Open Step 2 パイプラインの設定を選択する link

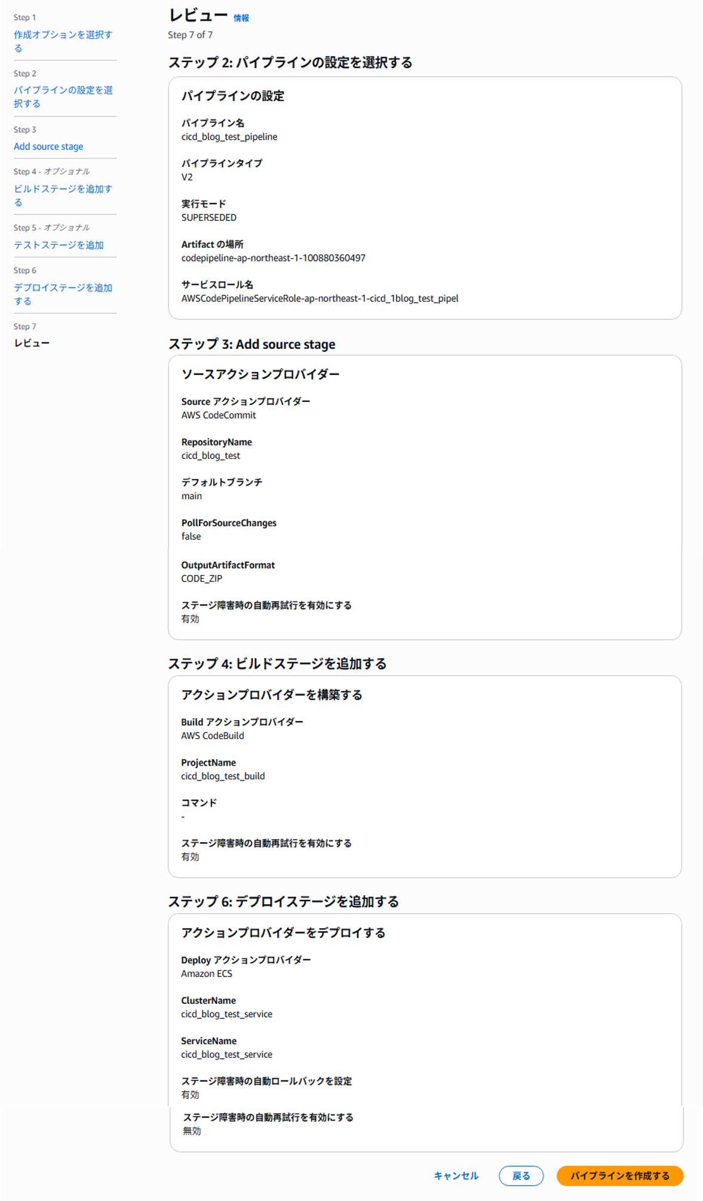coord(63,97)
